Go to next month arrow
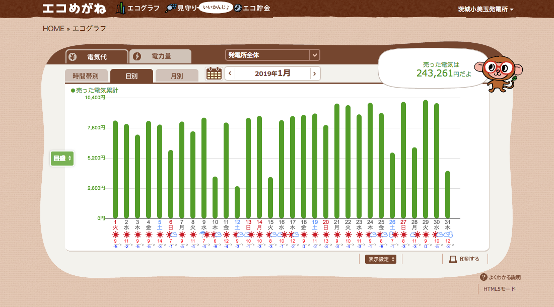The image size is (554, 307). pos(314,74)
